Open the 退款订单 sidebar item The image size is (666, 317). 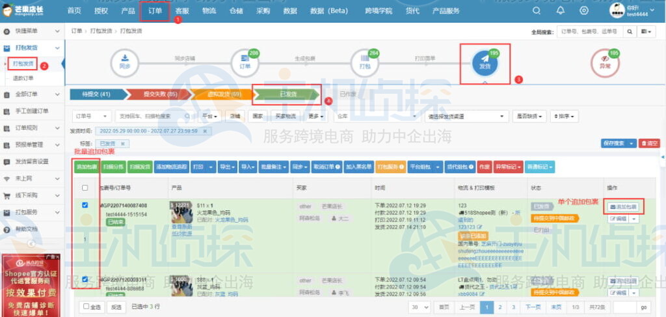(23, 78)
